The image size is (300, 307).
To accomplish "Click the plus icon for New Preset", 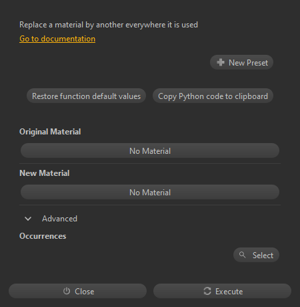I will (221, 62).
